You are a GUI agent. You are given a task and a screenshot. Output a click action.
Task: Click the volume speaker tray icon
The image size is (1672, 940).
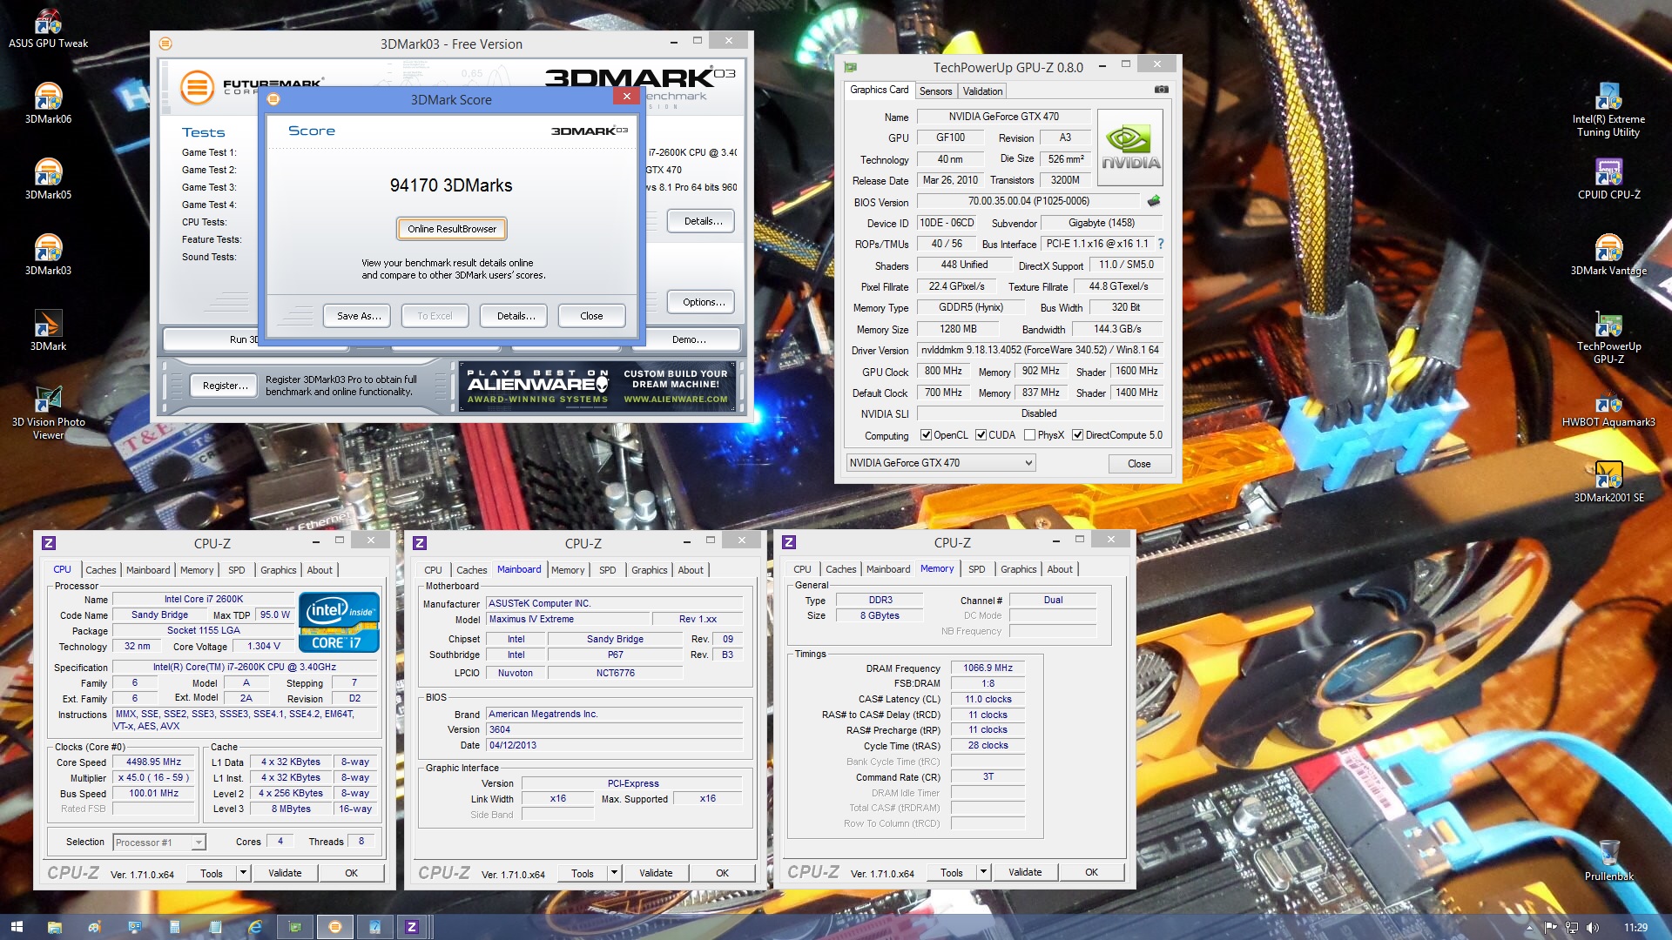(x=1593, y=927)
